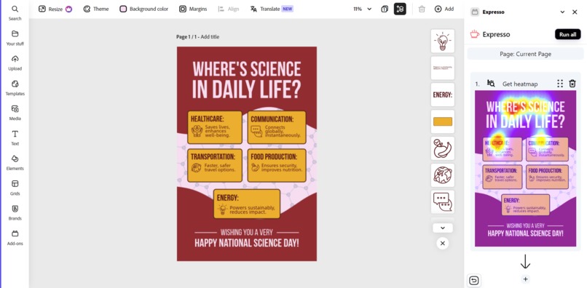Click the undo icon at panel bottom
The width and height of the screenshot is (587, 288).
coord(474,280)
